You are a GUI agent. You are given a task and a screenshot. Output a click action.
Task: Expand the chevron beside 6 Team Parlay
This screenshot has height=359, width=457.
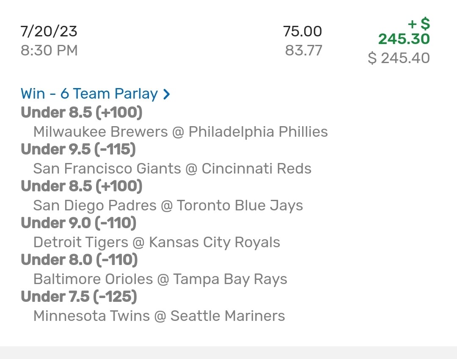tap(167, 94)
